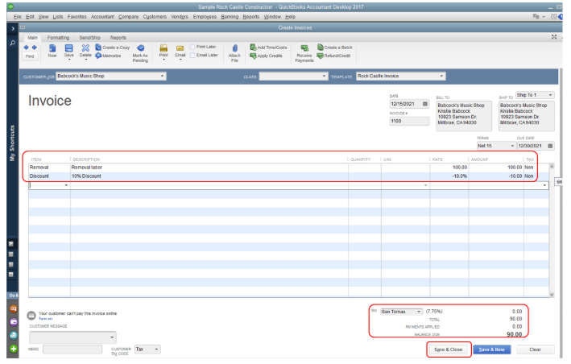Switch to the Reports tab
The image size is (571, 364).
[x=118, y=38]
